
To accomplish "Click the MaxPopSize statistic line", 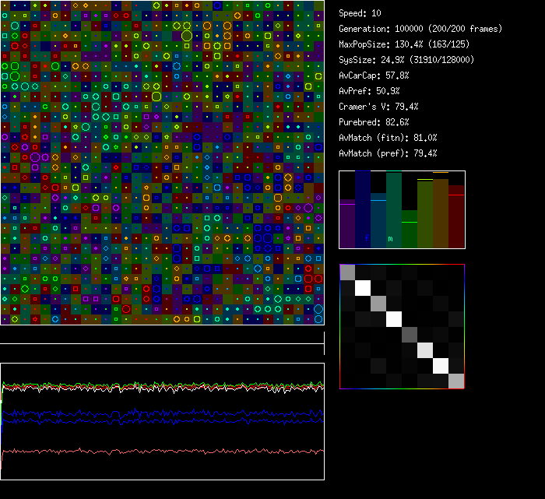I will click(x=406, y=44).
